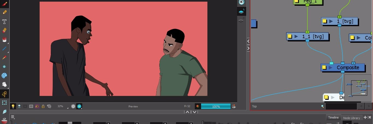Open the 32% zoom level dropdown
The height and width of the screenshot is (124, 373).
[x=63, y=106]
